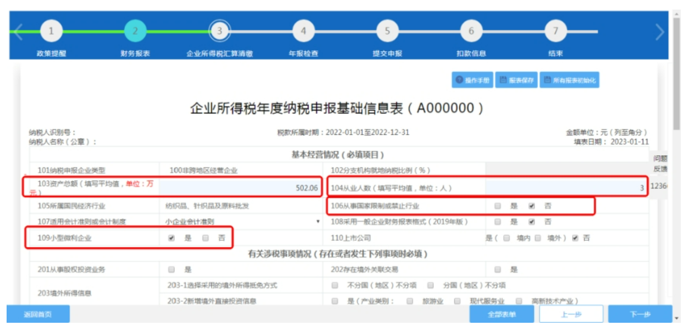Image resolution: width=690 pixels, height=329 pixels.
Task: Click the 102分支机构就地纳税比例 field
Action: [x=567, y=170]
